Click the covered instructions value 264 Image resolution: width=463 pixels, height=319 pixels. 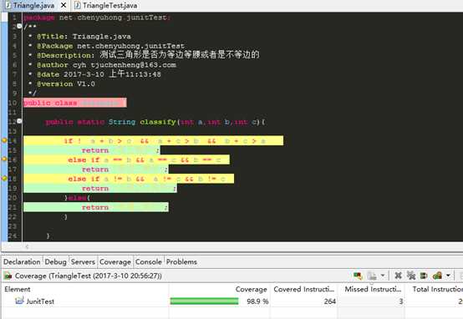tap(329, 301)
